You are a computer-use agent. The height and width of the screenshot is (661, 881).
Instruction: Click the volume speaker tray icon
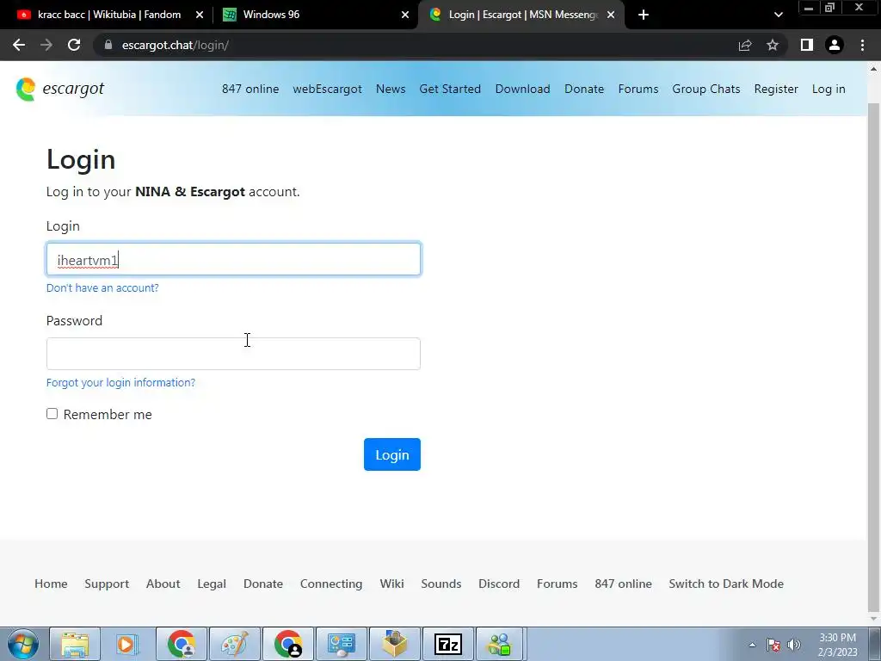(794, 645)
